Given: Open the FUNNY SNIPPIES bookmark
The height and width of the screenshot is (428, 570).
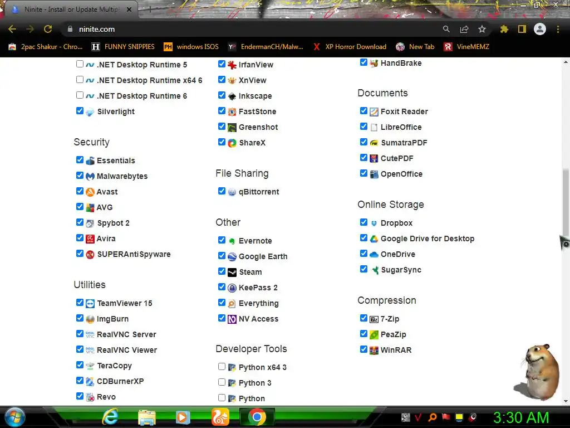Looking at the screenshot, I should [x=123, y=47].
